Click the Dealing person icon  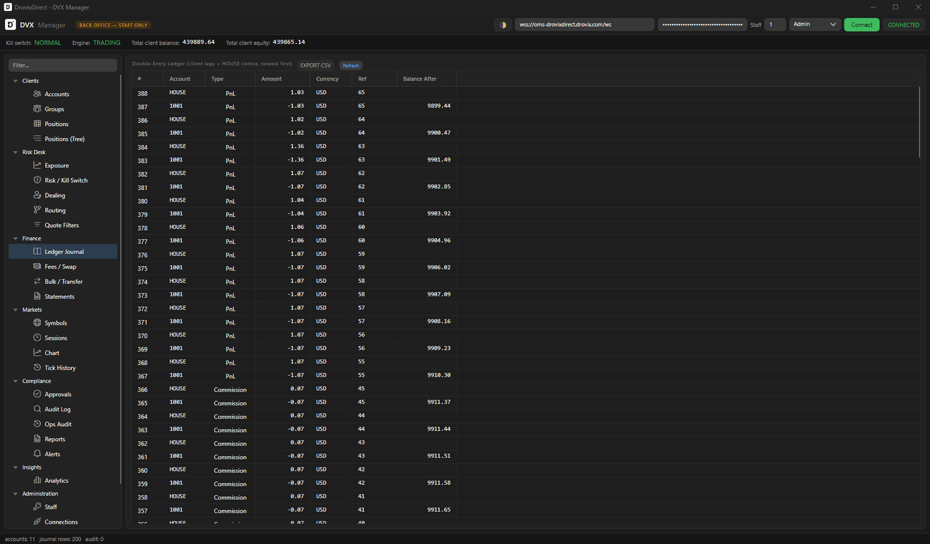coord(37,195)
